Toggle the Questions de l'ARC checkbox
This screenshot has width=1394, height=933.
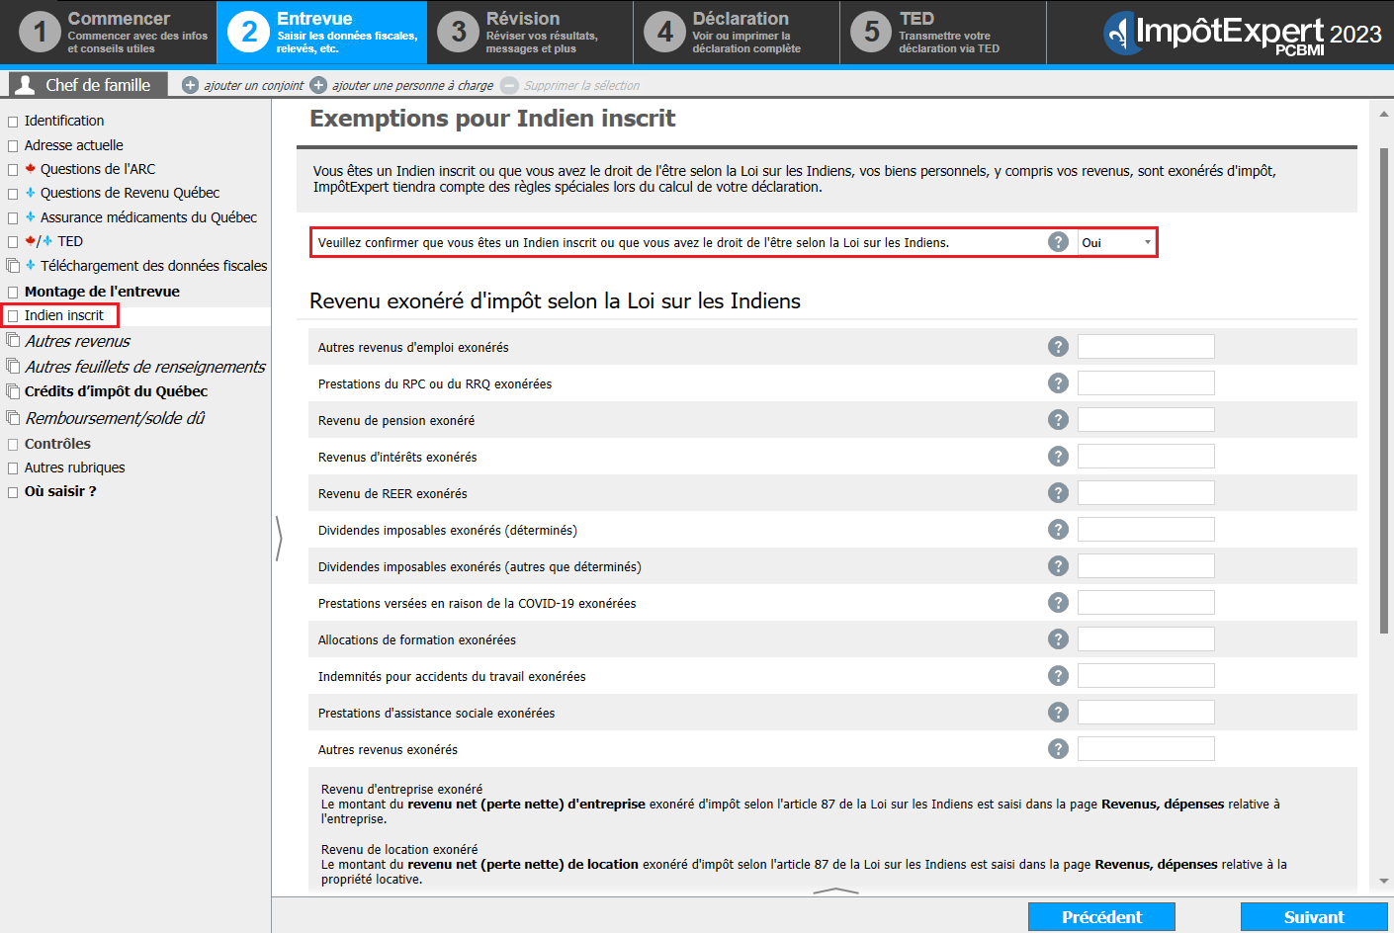tap(13, 170)
